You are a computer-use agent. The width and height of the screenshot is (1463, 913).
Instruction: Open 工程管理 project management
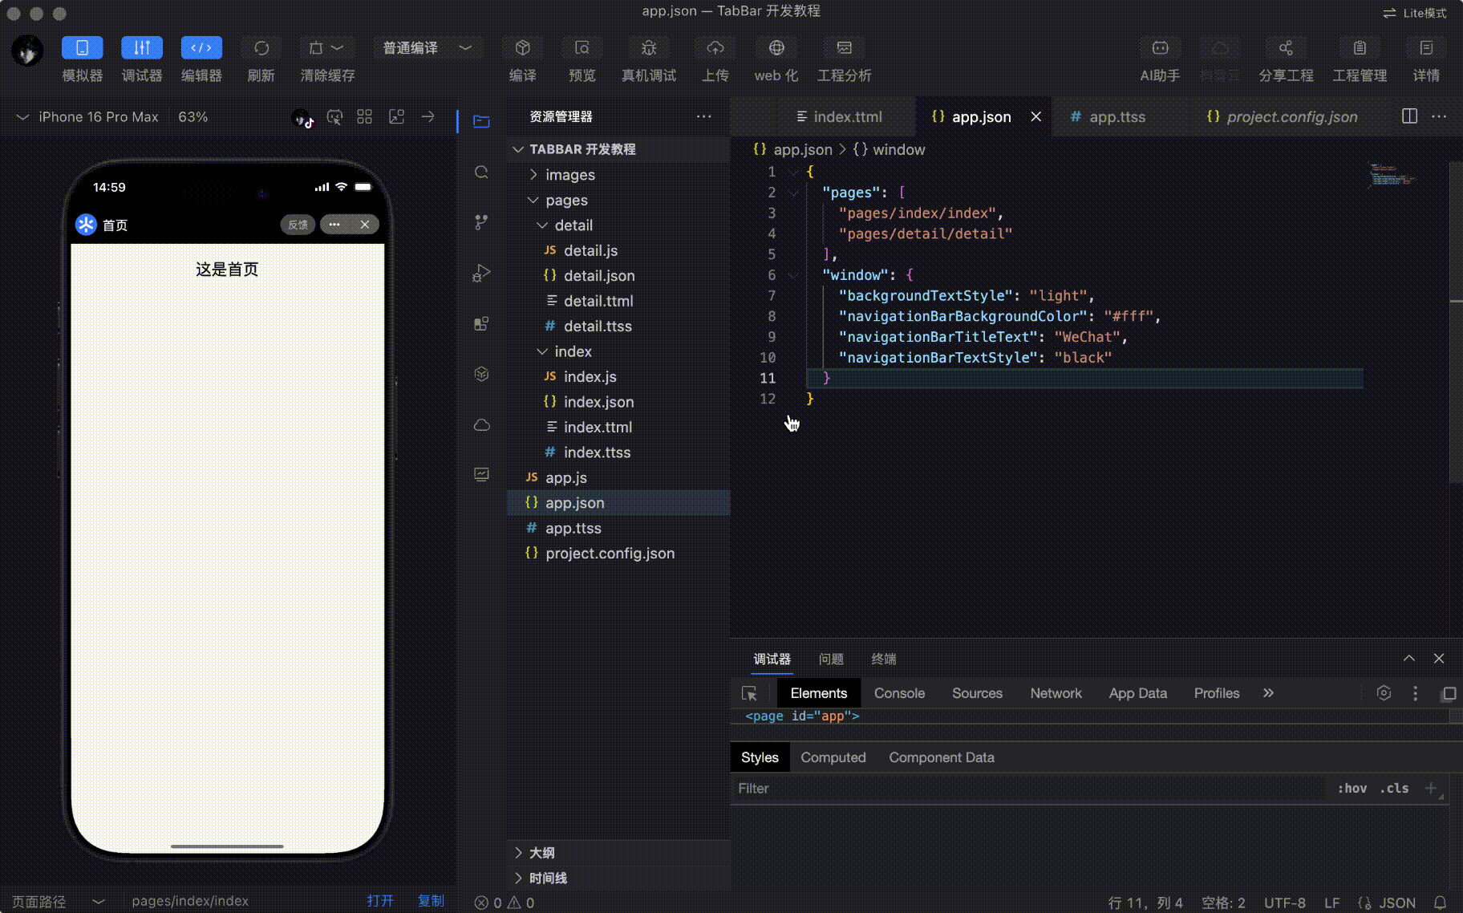tap(1360, 48)
